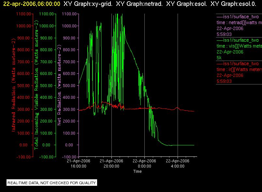Click the green 1100.00 axis value
This screenshot has height=192, width=262.
click(x=46, y=14)
